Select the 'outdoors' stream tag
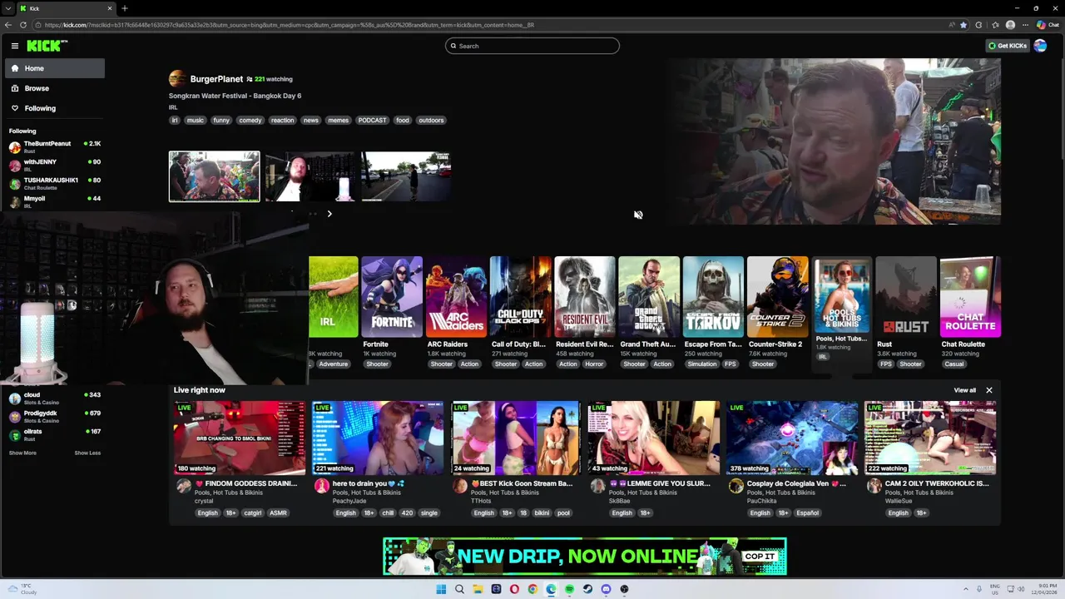Viewport: 1065px width, 599px height. tap(431, 120)
